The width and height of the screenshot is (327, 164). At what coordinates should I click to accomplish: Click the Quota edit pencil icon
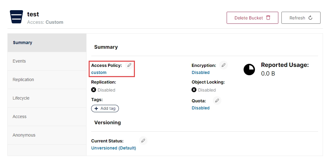click(217, 100)
